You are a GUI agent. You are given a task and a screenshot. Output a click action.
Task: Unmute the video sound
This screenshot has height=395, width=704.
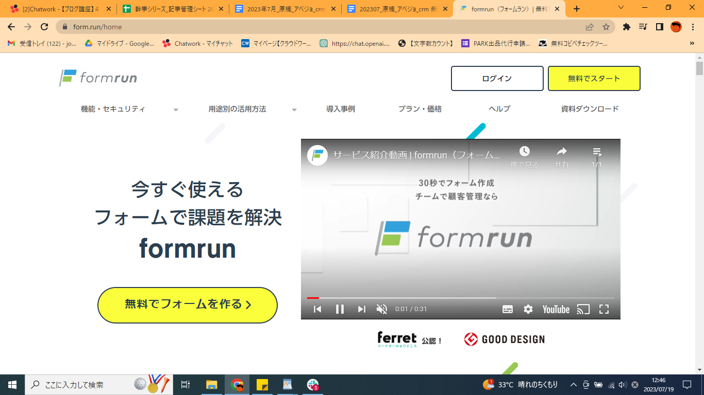pyautogui.click(x=382, y=309)
